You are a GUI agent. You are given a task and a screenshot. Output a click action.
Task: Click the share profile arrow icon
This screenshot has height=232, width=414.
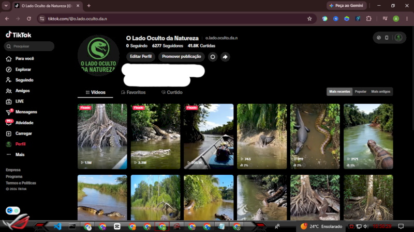225,57
